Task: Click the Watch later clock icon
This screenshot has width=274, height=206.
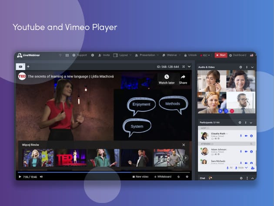Action: click(166, 77)
